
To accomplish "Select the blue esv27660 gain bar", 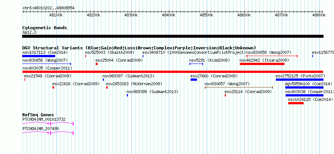I will [x=194, y=80].
